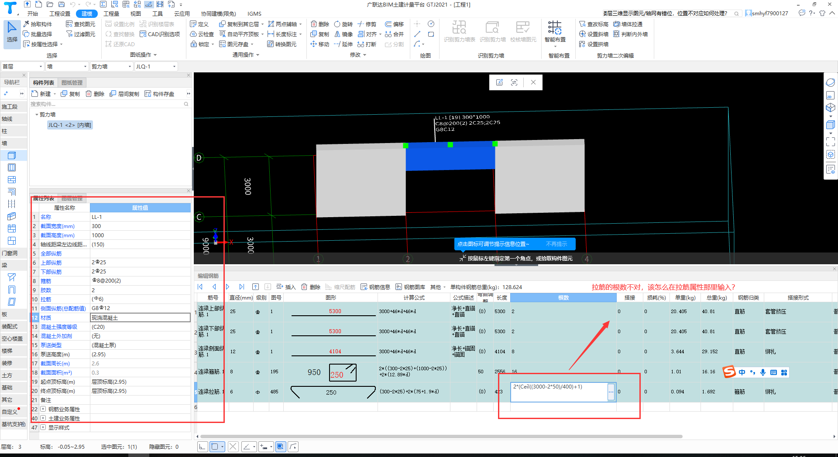This screenshot has height=457, width=838.
Task: Click 云检查 tool
Action: [202, 34]
